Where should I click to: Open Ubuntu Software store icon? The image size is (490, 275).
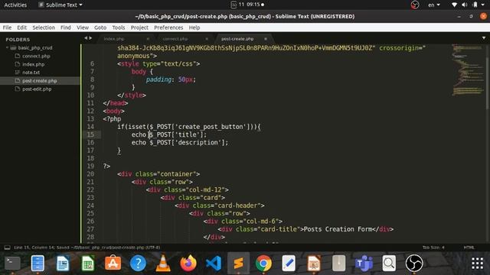coord(113,264)
